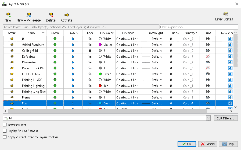This screenshot has width=241, height=150.
Task: Freeze the Dimensions layer
Action: pos(73,62)
